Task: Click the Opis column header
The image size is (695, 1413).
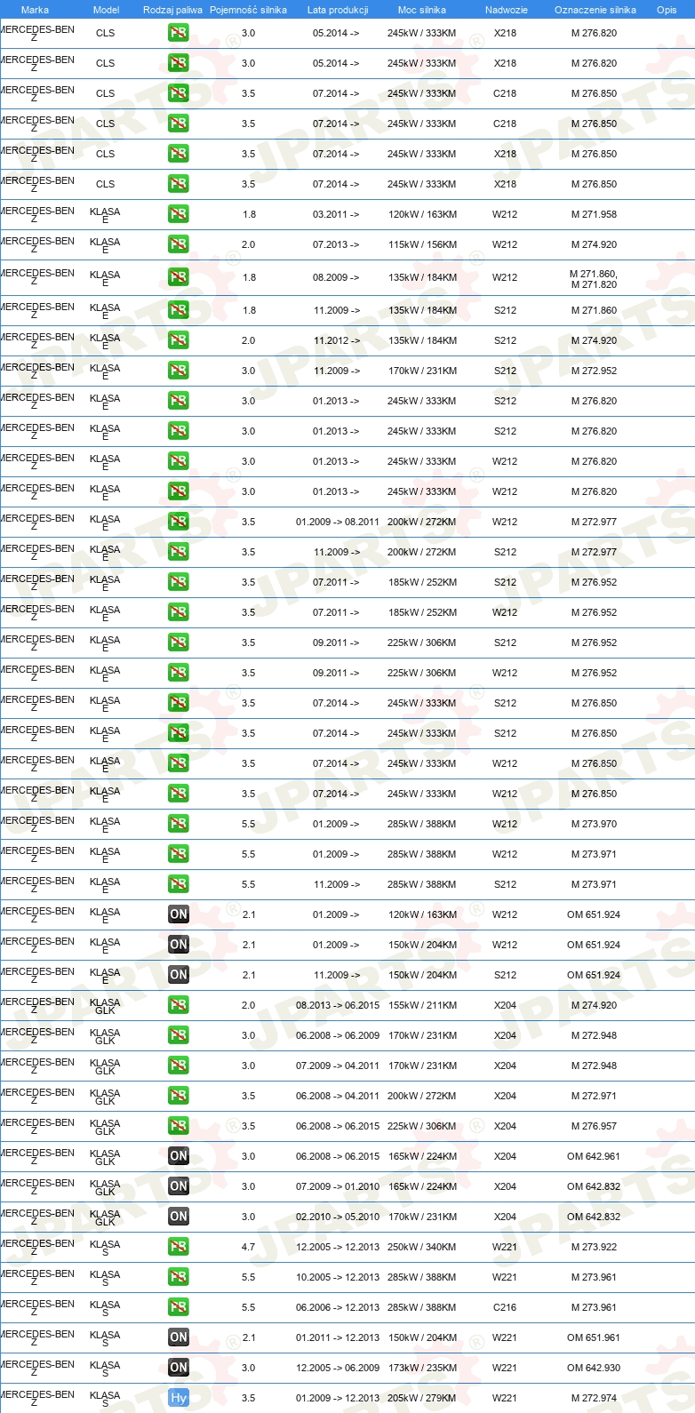Action: [667, 10]
